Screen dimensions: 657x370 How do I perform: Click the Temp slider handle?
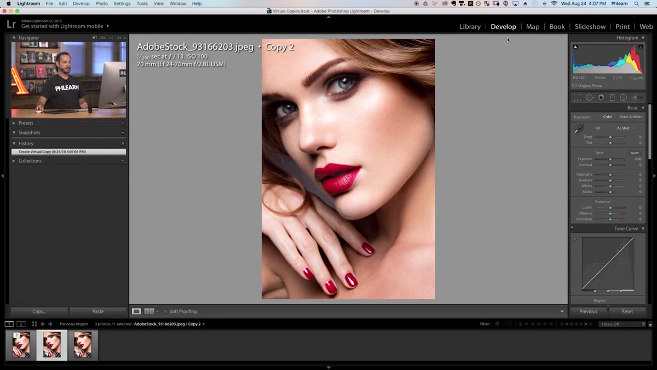tap(610, 137)
